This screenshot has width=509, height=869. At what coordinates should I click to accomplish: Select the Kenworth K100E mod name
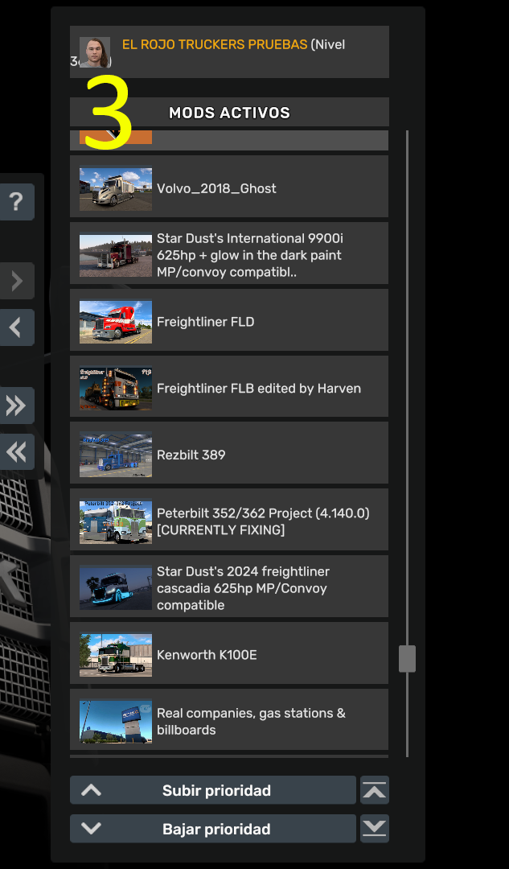[x=207, y=655]
